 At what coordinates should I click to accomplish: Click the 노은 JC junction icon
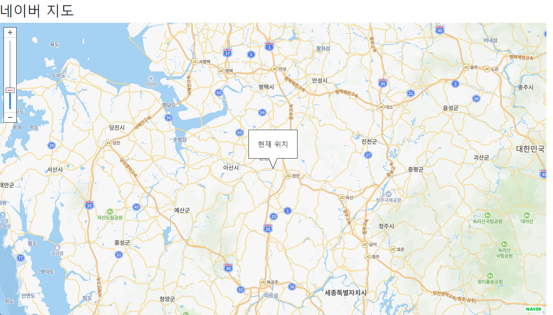pos(486,69)
